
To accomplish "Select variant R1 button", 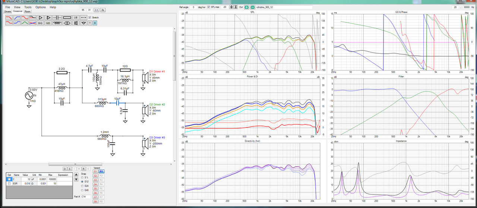I will point(101,171).
